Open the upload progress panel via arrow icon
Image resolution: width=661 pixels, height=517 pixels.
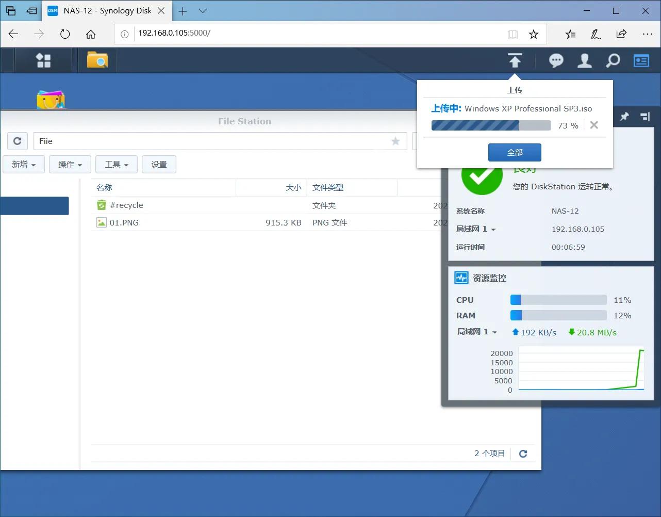[515, 60]
